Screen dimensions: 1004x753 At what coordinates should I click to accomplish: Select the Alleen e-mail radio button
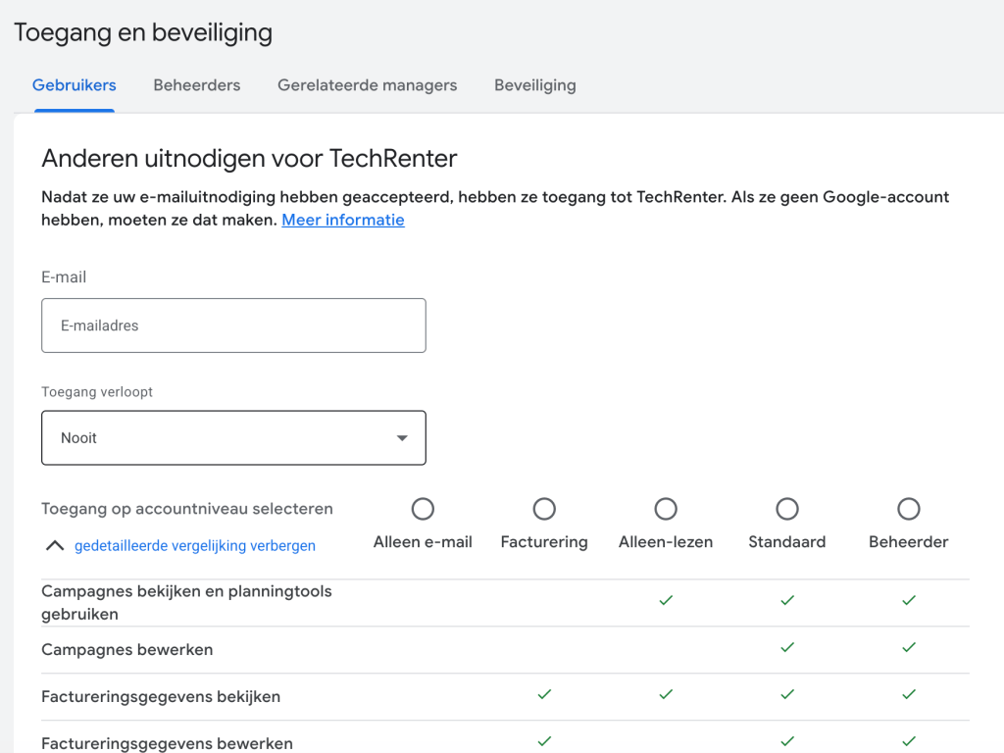pyautogui.click(x=423, y=509)
